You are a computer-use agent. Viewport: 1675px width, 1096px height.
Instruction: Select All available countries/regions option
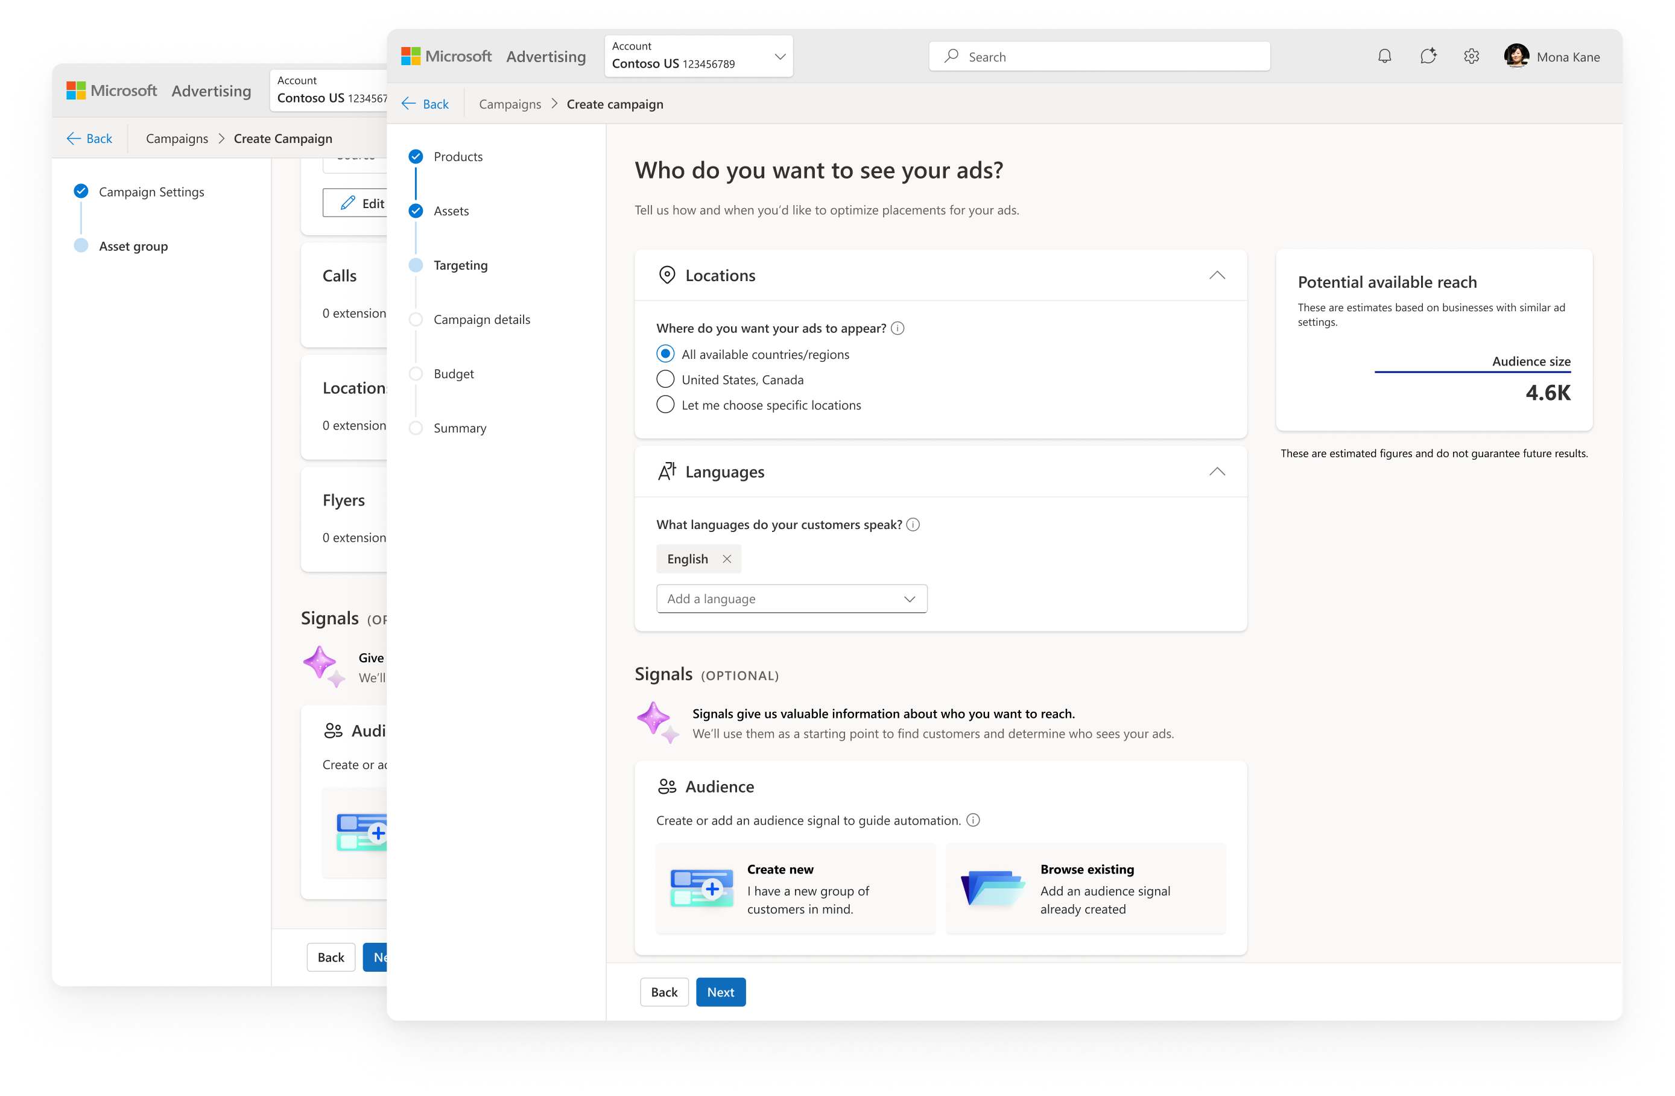pyautogui.click(x=665, y=353)
